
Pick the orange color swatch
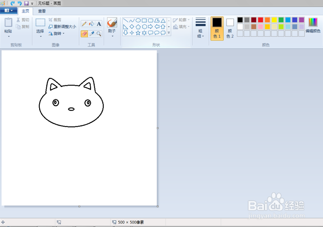click(267, 20)
